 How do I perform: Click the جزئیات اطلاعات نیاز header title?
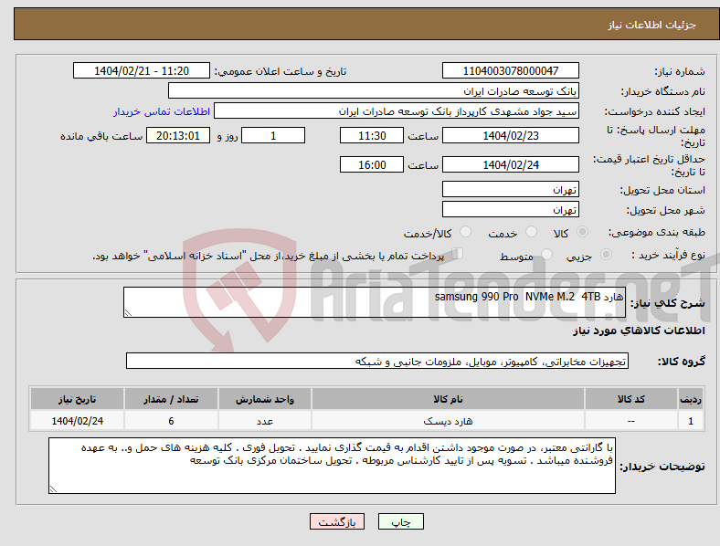(x=652, y=25)
